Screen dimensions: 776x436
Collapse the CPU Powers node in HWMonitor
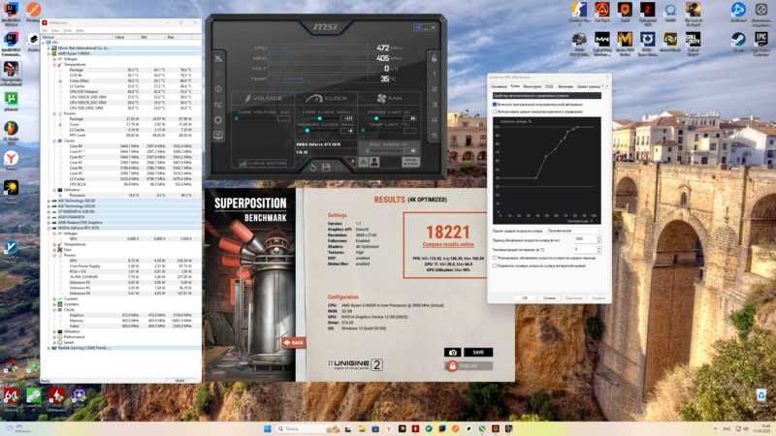(54, 113)
